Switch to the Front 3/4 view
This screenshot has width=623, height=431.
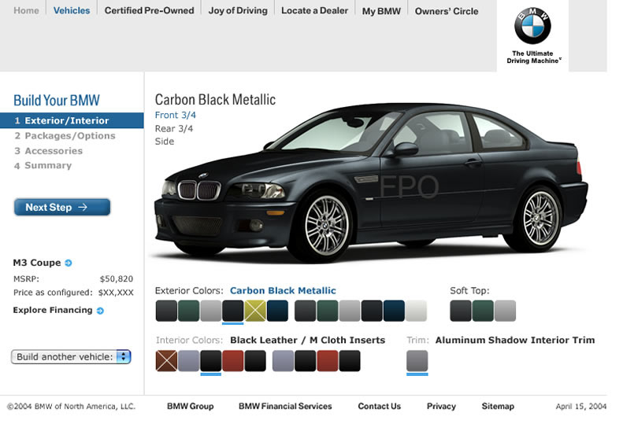click(x=175, y=115)
